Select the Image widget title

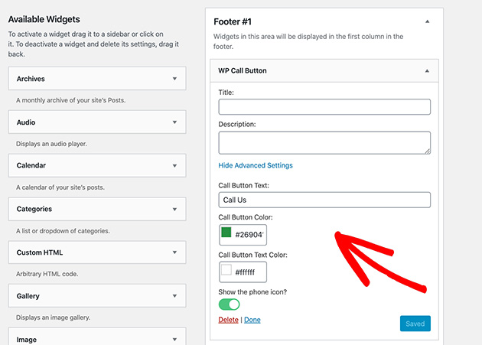pyautogui.click(x=27, y=340)
